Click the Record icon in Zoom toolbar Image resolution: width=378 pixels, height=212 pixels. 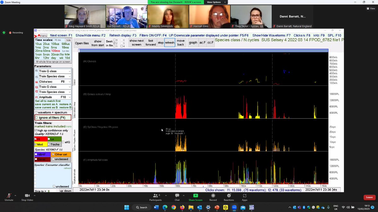point(213,195)
